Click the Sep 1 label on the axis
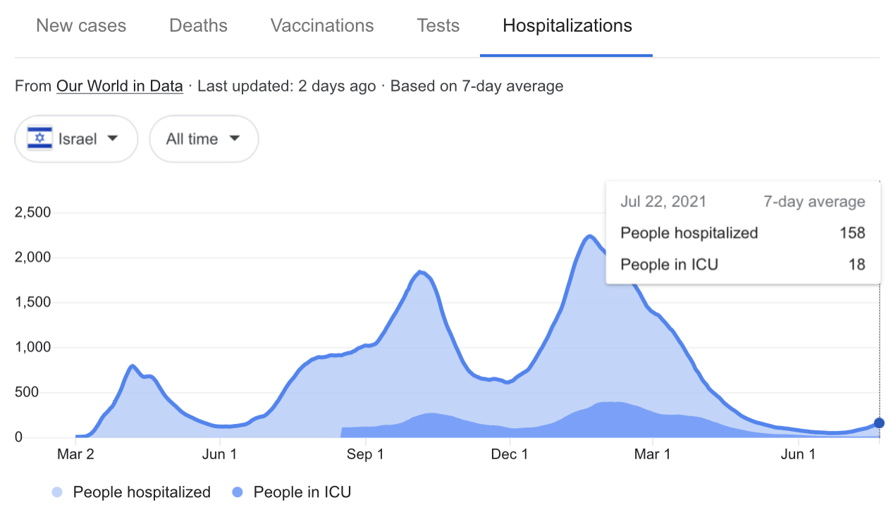This screenshot has width=886, height=507. pos(365,454)
